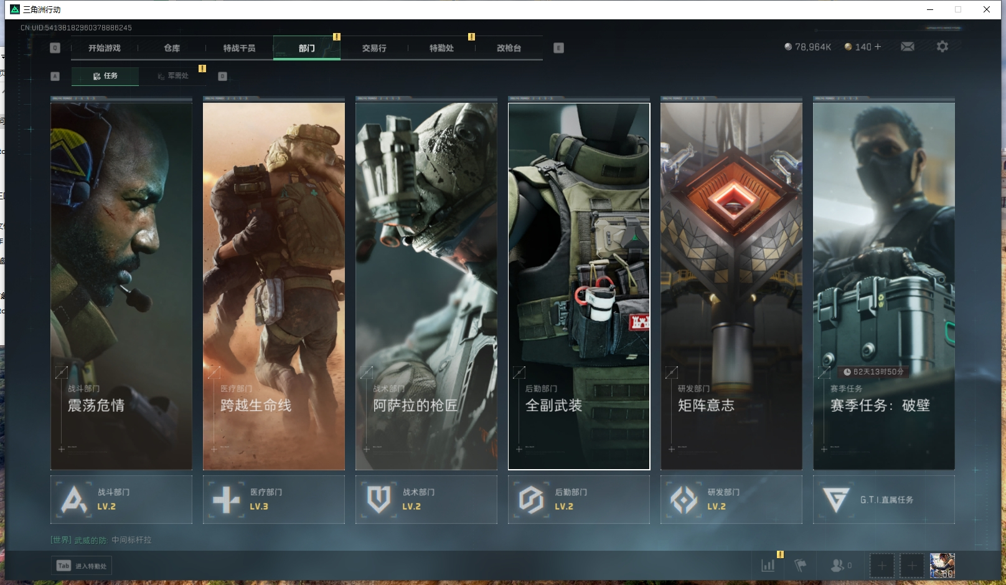Click the 研发部门 diamond emblem icon
The height and width of the screenshot is (585, 1006).
(684, 500)
